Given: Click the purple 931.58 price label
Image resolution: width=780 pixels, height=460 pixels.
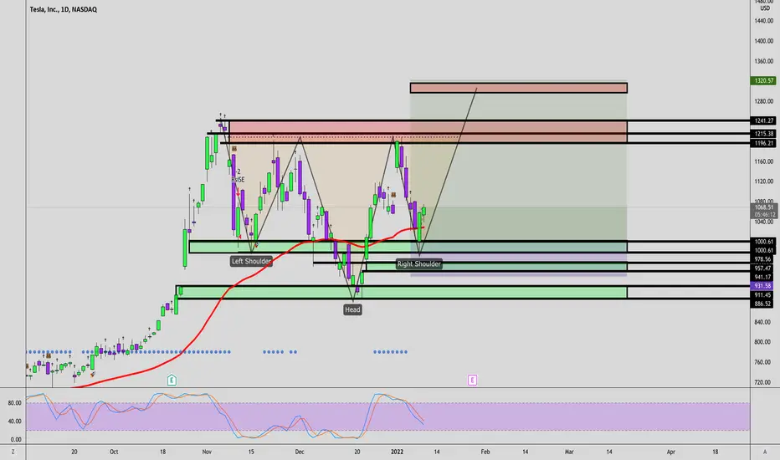Looking at the screenshot, I should coord(763,286).
